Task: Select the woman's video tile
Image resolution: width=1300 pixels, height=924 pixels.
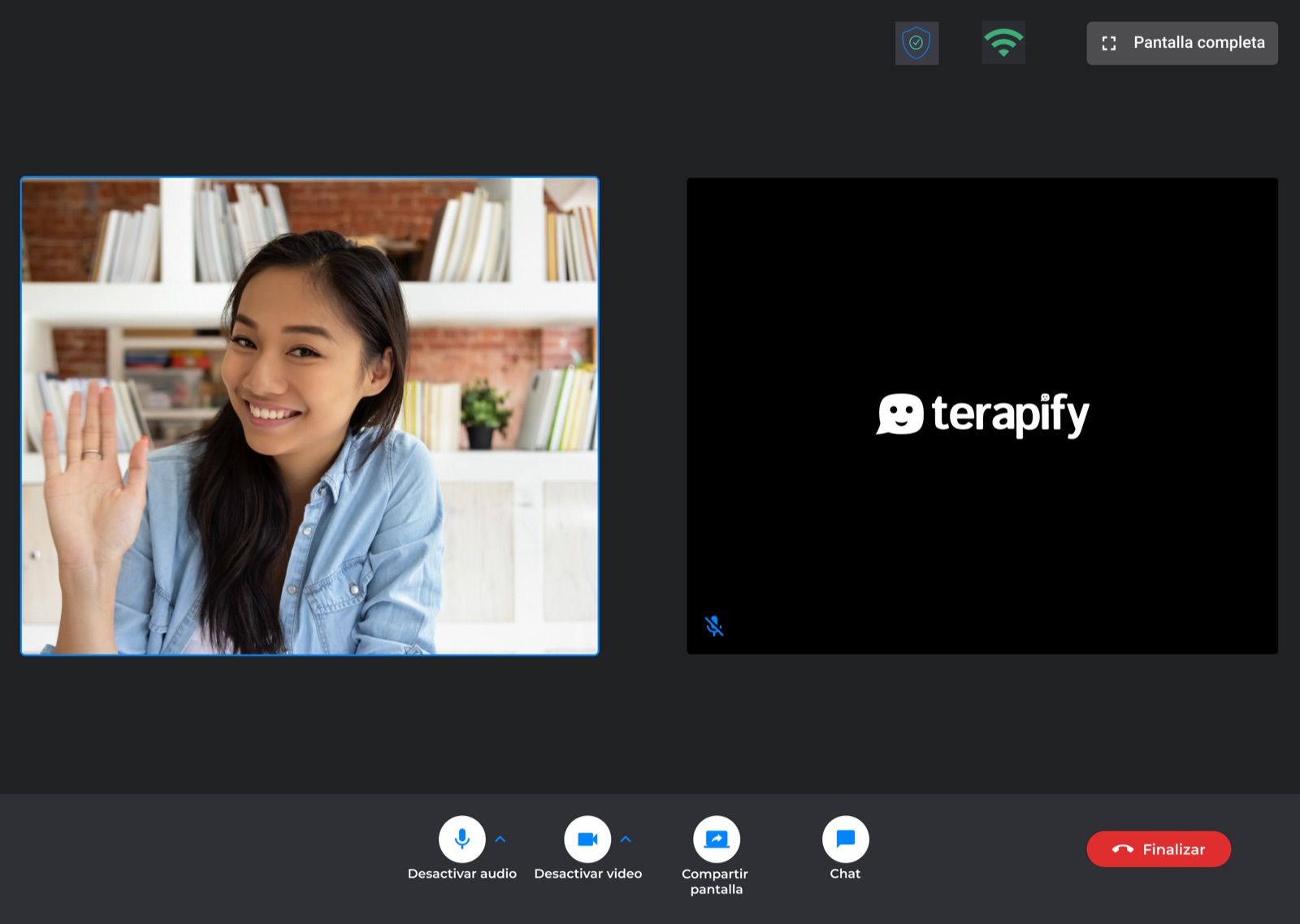Action: pos(310,416)
